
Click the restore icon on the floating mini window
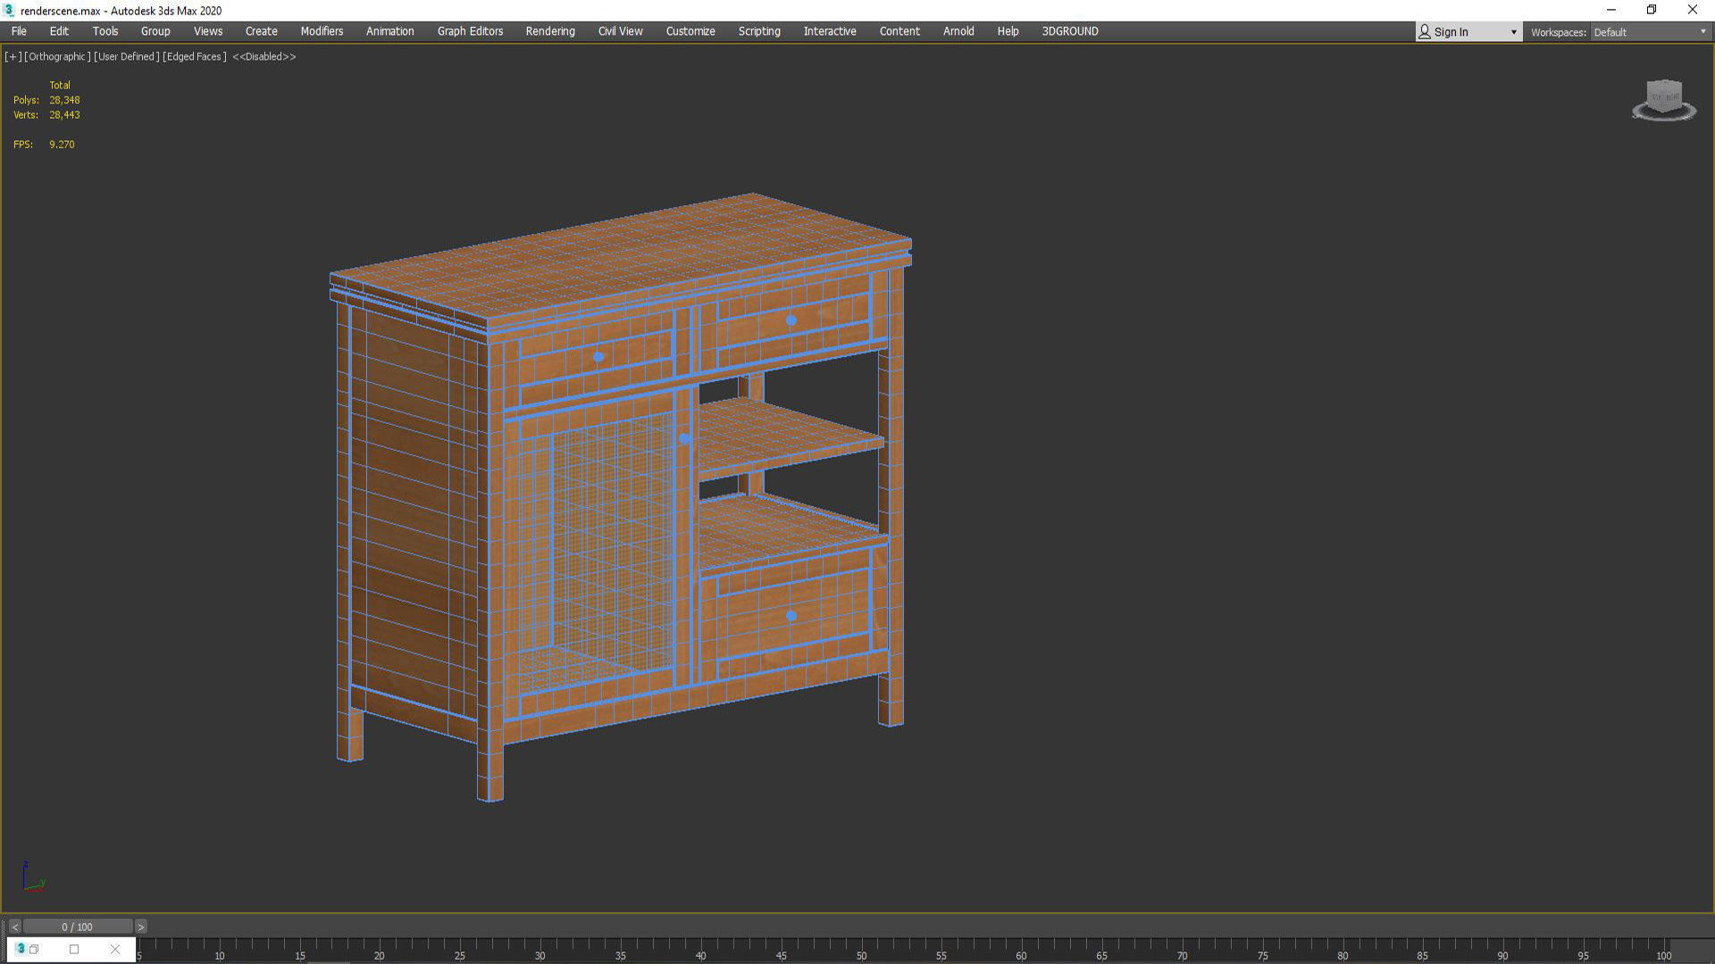point(34,949)
